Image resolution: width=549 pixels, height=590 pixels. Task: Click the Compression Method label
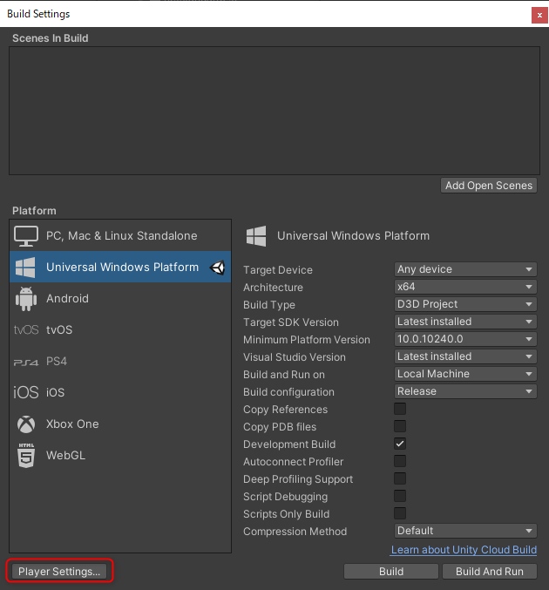[295, 532]
